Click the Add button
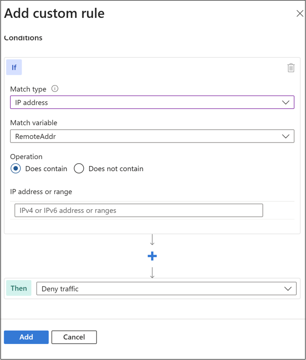 (x=26, y=337)
